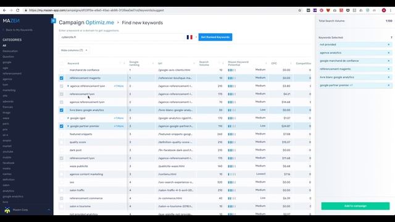Go forward in the browser

[x=11, y=10]
